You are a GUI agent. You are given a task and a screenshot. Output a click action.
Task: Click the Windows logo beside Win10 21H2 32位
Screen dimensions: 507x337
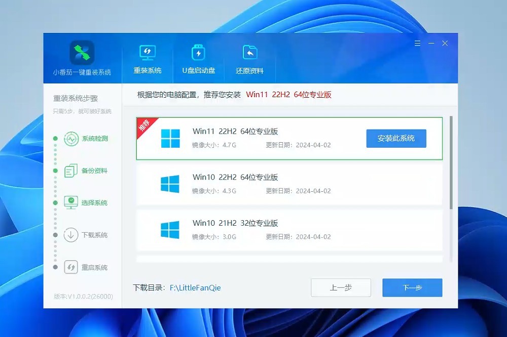[171, 229]
